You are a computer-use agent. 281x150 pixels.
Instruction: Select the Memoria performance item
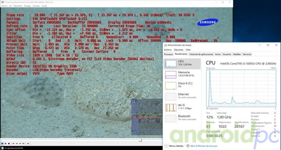(182, 75)
